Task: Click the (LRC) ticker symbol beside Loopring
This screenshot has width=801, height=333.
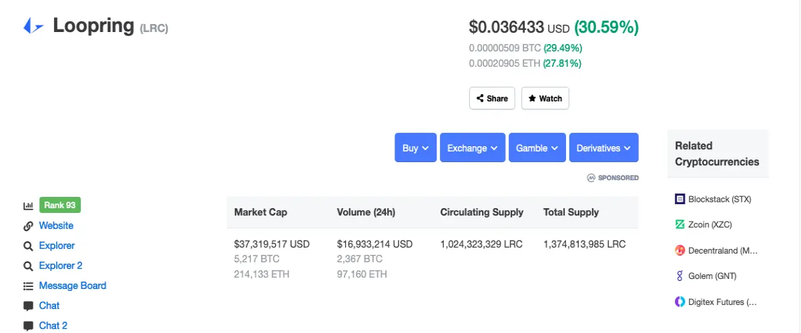Action: tap(154, 28)
